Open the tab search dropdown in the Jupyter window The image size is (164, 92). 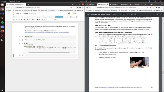coord(73,5)
